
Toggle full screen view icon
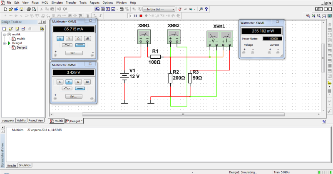click(330, 16)
